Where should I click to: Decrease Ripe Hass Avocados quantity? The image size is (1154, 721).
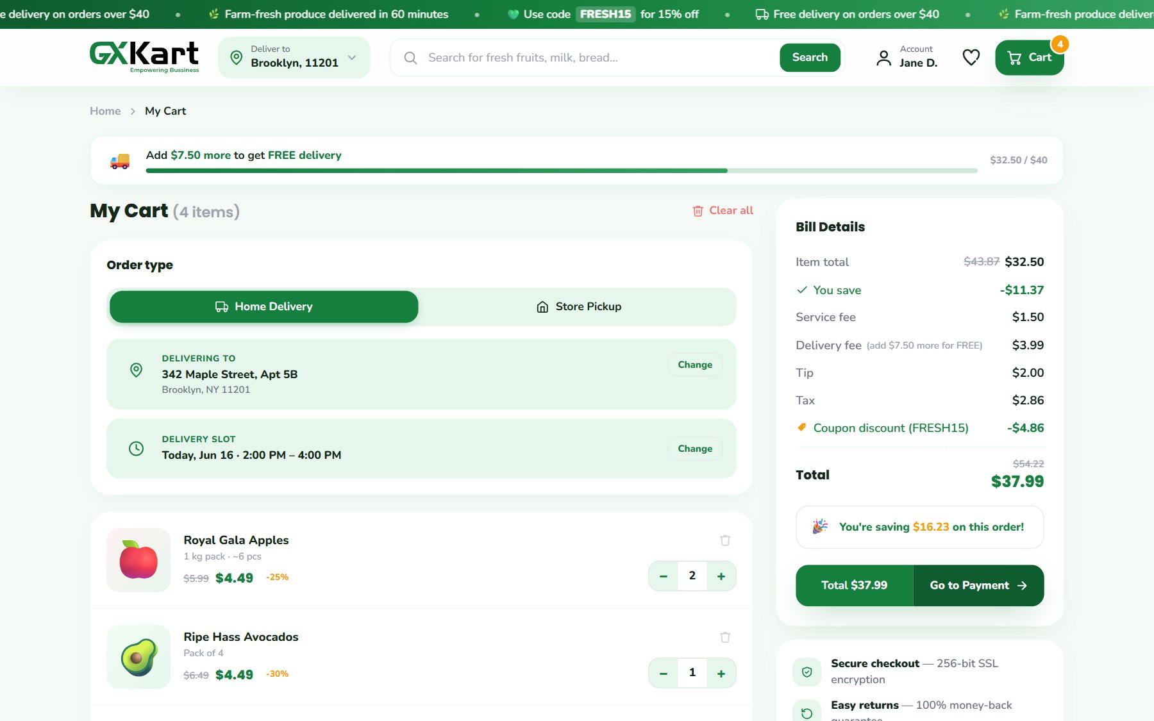tap(664, 673)
